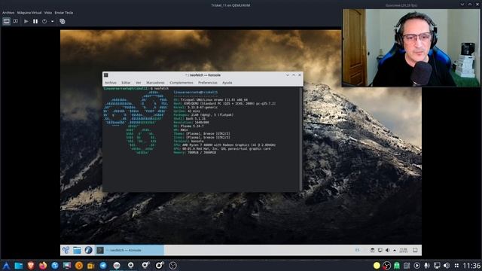Launch web browser from guest panel
This screenshot has width=482, height=271.
89,250
